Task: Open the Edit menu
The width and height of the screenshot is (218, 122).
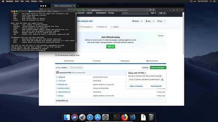Action: [x=22, y=1]
